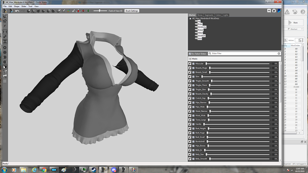Image resolution: width=308 pixels, height=173 pixels.
Task: Open Chrome from the taskbar
Action: [x=44, y=170]
